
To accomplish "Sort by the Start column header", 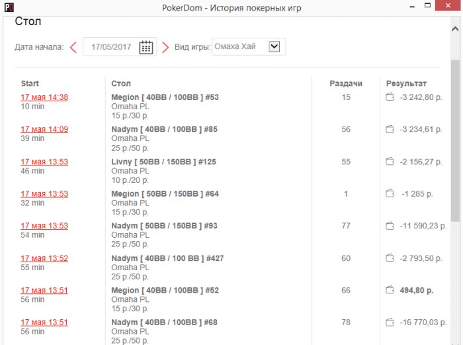I will (30, 83).
